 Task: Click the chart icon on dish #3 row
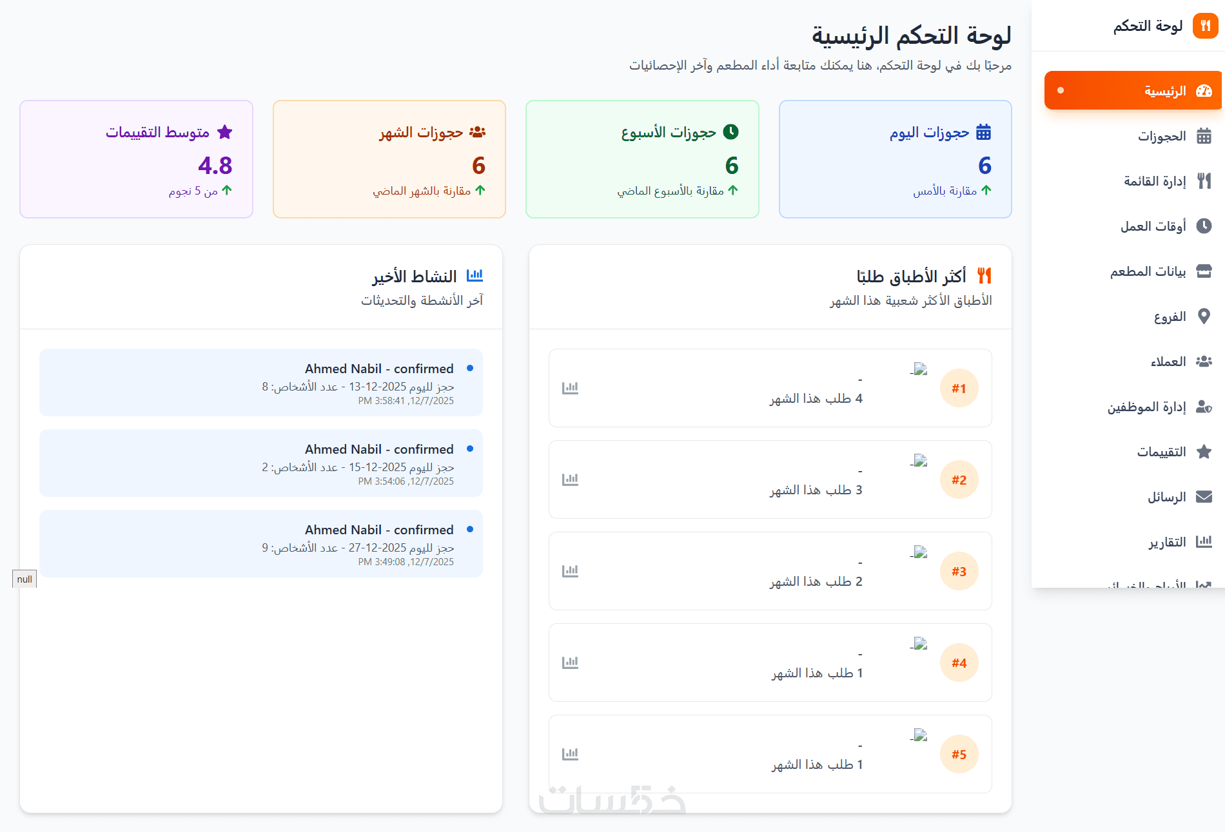click(570, 571)
